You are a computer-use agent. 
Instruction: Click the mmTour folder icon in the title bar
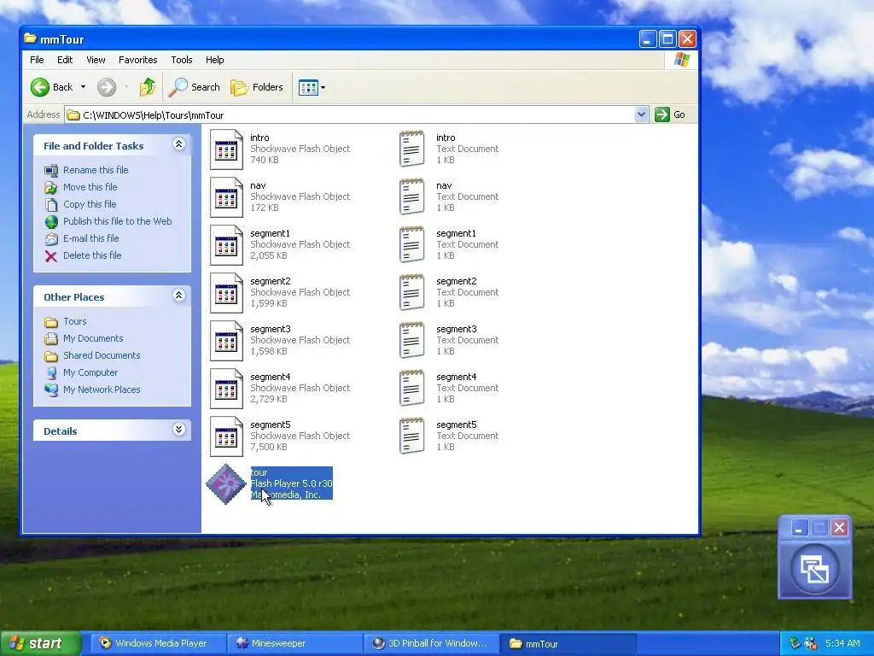pyautogui.click(x=30, y=38)
